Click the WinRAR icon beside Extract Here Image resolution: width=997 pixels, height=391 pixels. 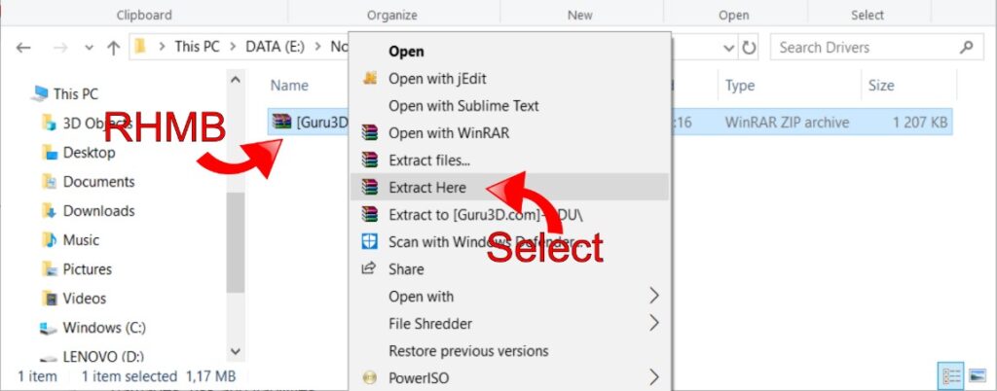tap(369, 188)
